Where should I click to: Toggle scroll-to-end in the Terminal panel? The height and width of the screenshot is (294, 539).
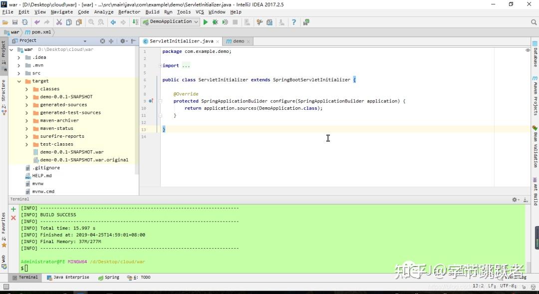coord(525,199)
